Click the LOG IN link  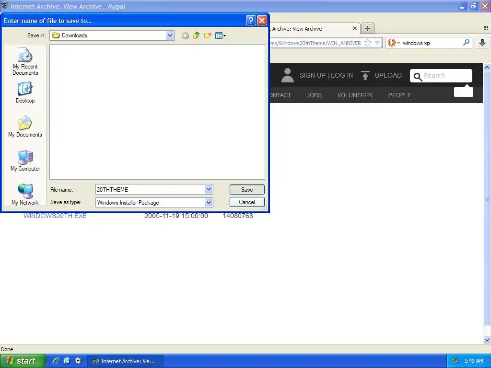pyautogui.click(x=342, y=75)
